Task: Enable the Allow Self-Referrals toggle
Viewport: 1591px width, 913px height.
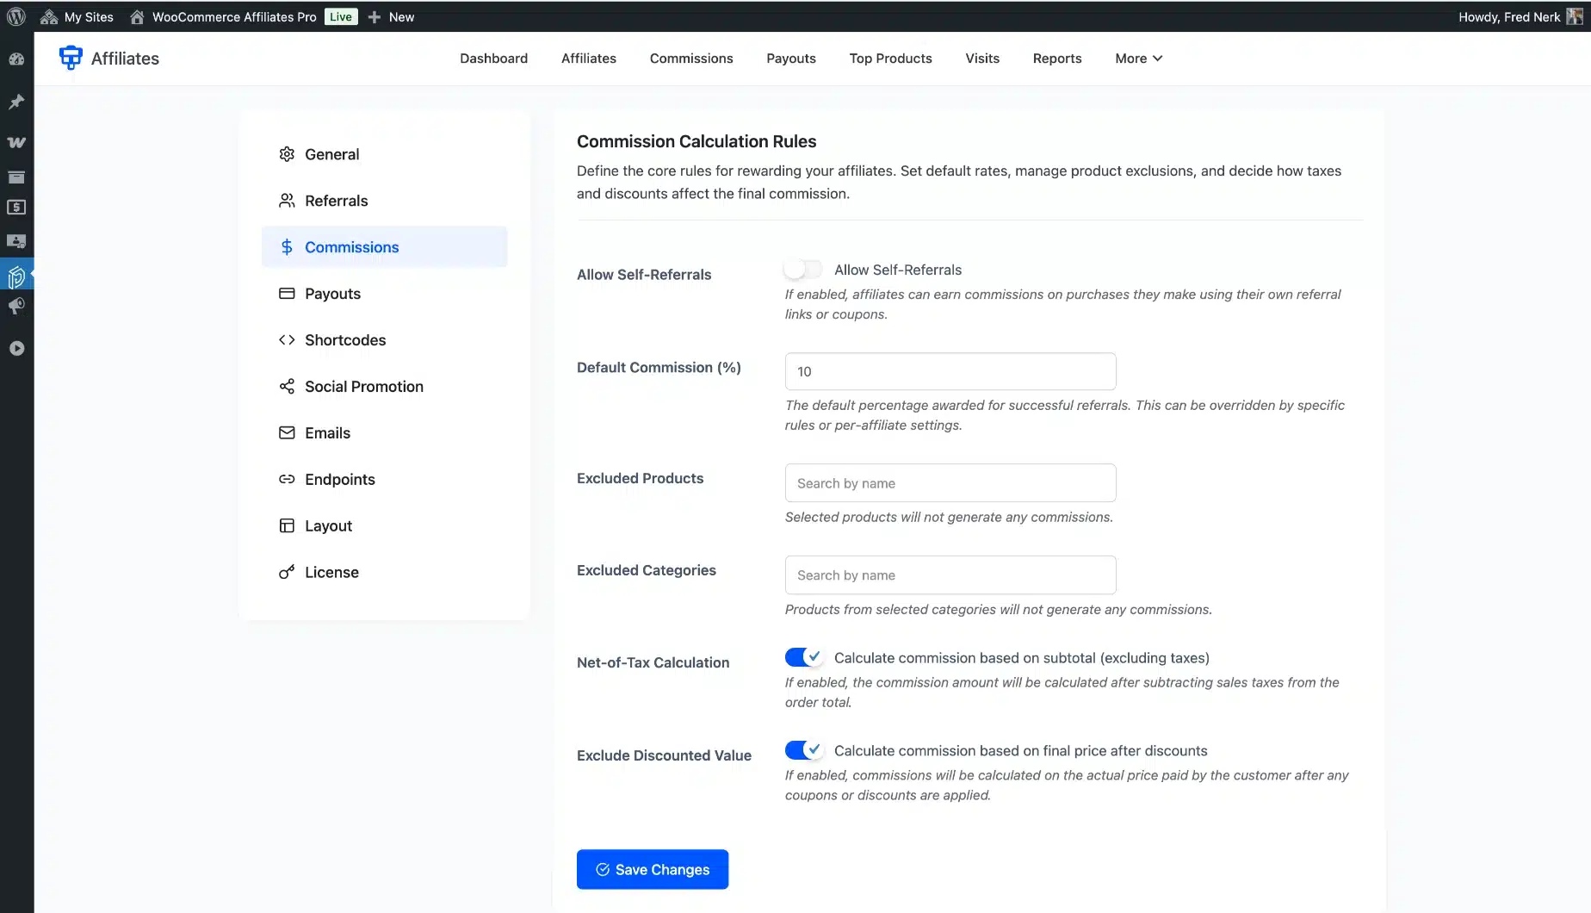Action: pos(802,270)
